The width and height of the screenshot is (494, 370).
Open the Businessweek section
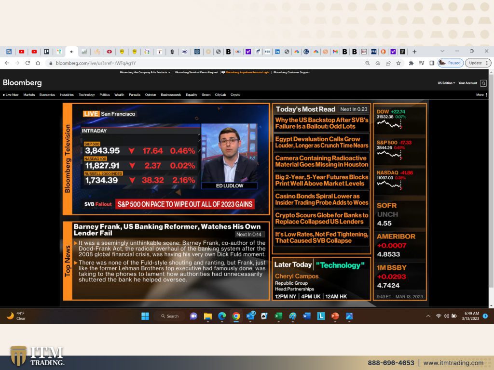click(171, 95)
